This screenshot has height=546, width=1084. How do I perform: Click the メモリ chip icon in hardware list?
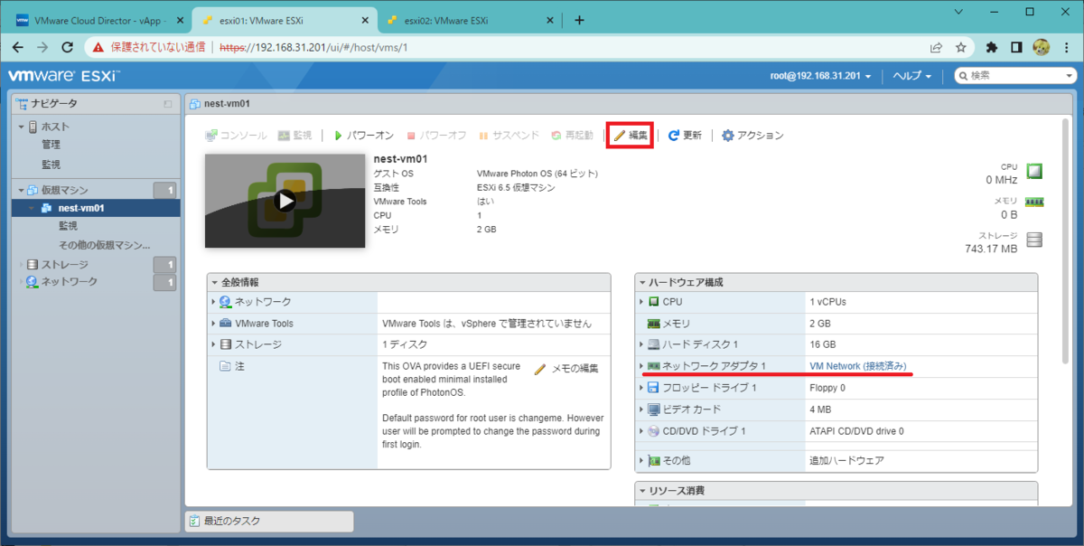click(653, 323)
